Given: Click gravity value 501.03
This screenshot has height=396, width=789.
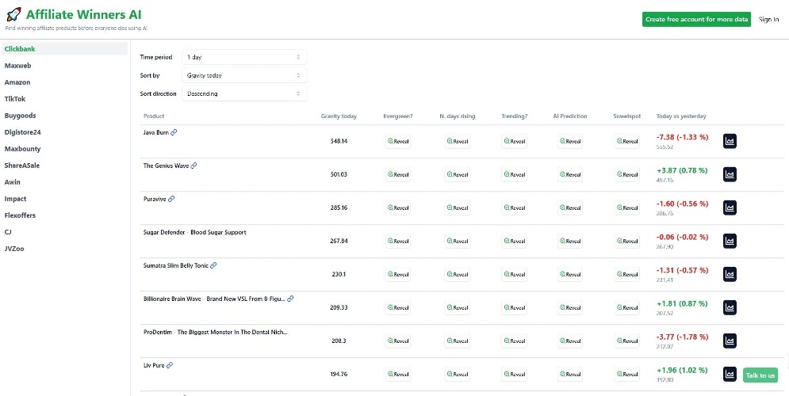Looking at the screenshot, I should [339, 174].
